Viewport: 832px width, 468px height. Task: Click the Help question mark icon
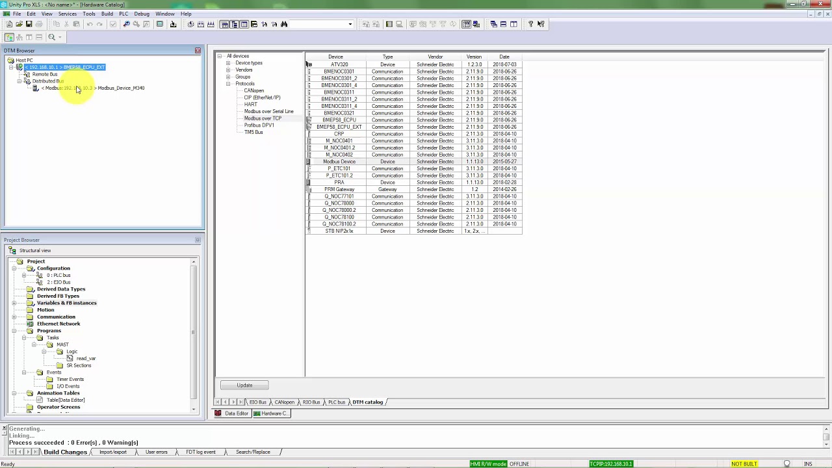[x=530, y=24]
